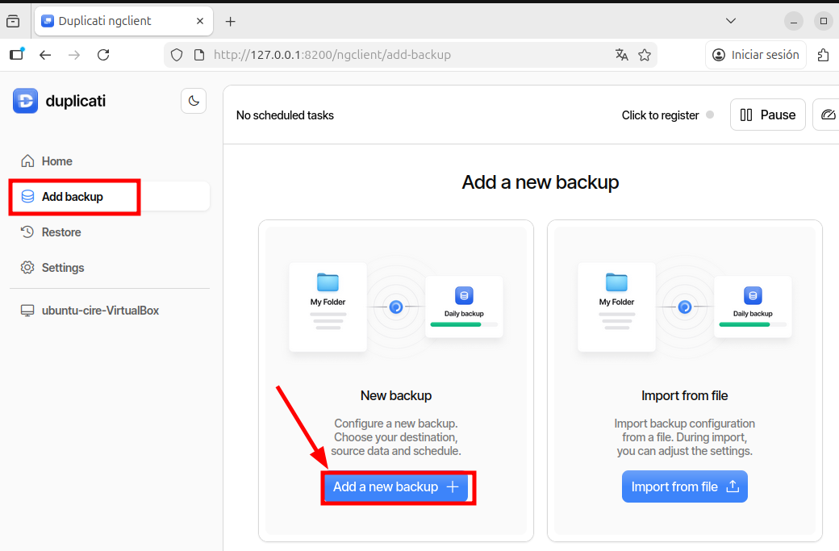Open the browser translate page icon
Viewport: 839px width, 551px height.
[621, 55]
